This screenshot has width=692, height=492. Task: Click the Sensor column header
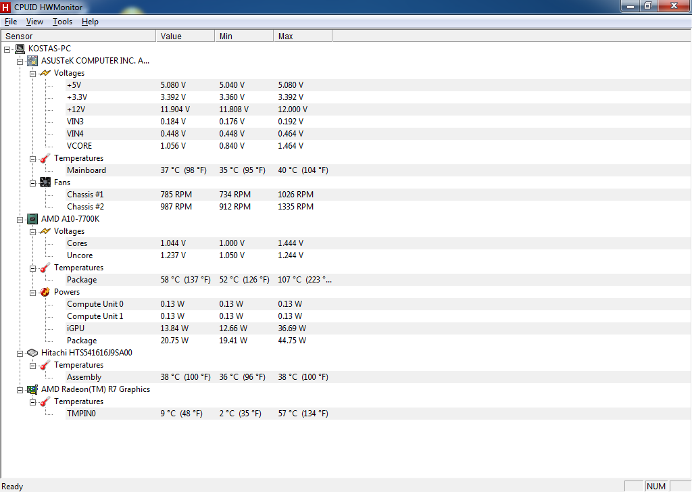(78, 36)
